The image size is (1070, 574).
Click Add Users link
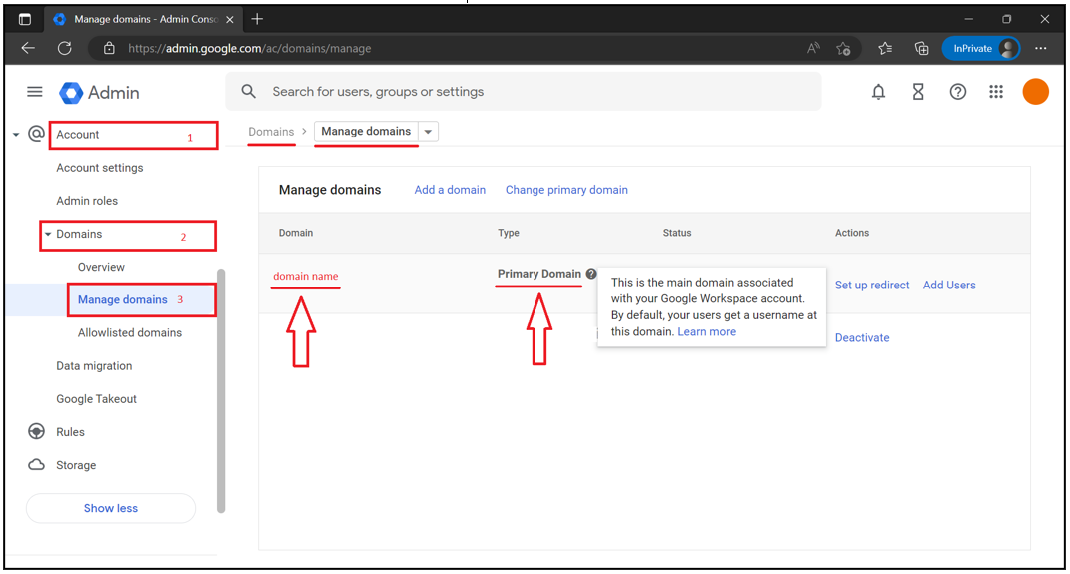pos(949,285)
